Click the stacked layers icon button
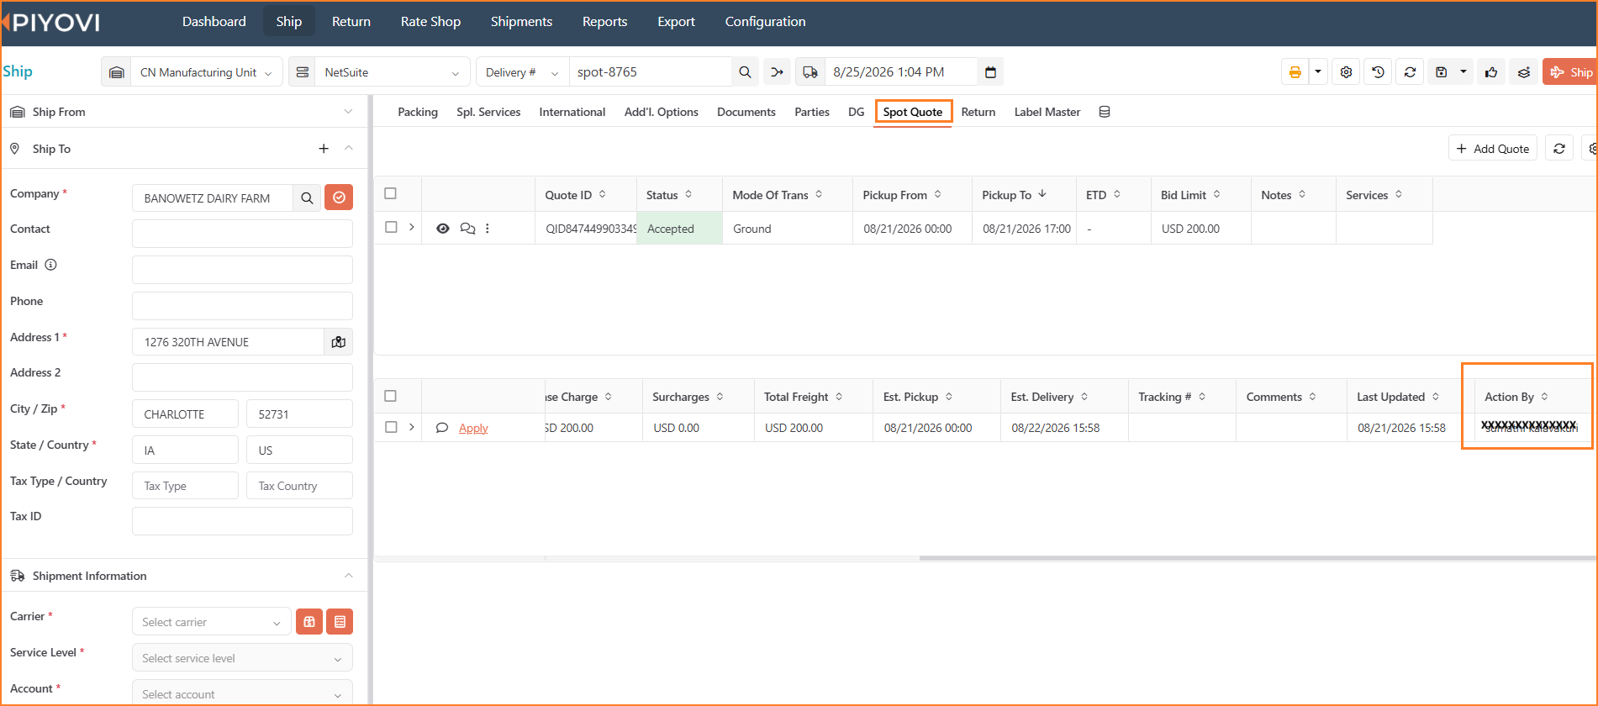 tap(1523, 72)
